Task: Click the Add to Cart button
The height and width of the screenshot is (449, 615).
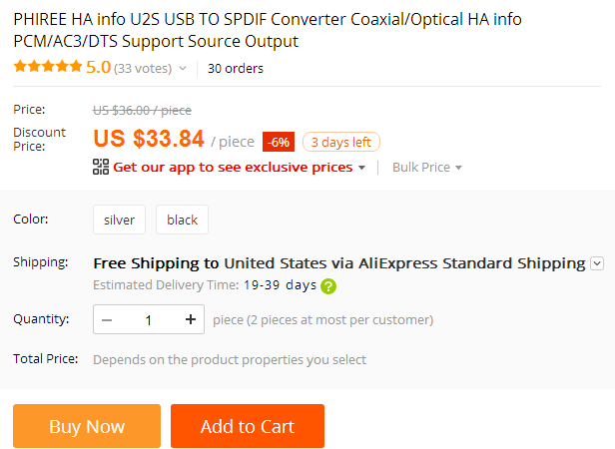Action: (x=248, y=426)
